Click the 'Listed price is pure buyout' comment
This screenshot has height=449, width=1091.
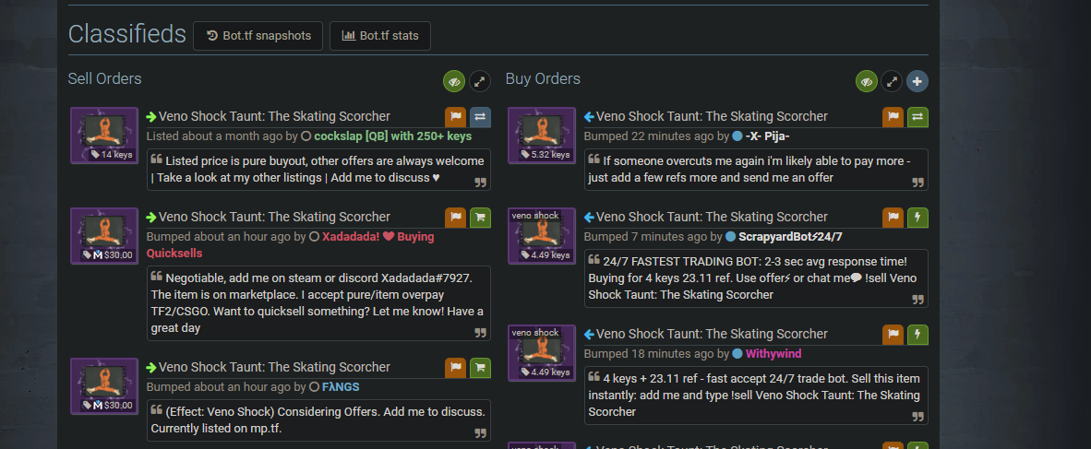click(318, 170)
